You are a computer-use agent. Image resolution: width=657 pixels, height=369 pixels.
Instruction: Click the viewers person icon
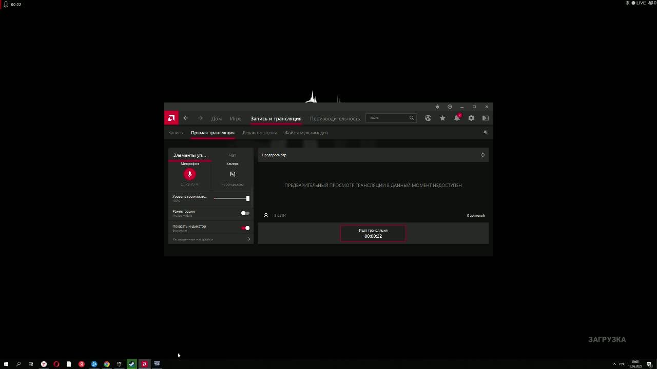pos(266,215)
